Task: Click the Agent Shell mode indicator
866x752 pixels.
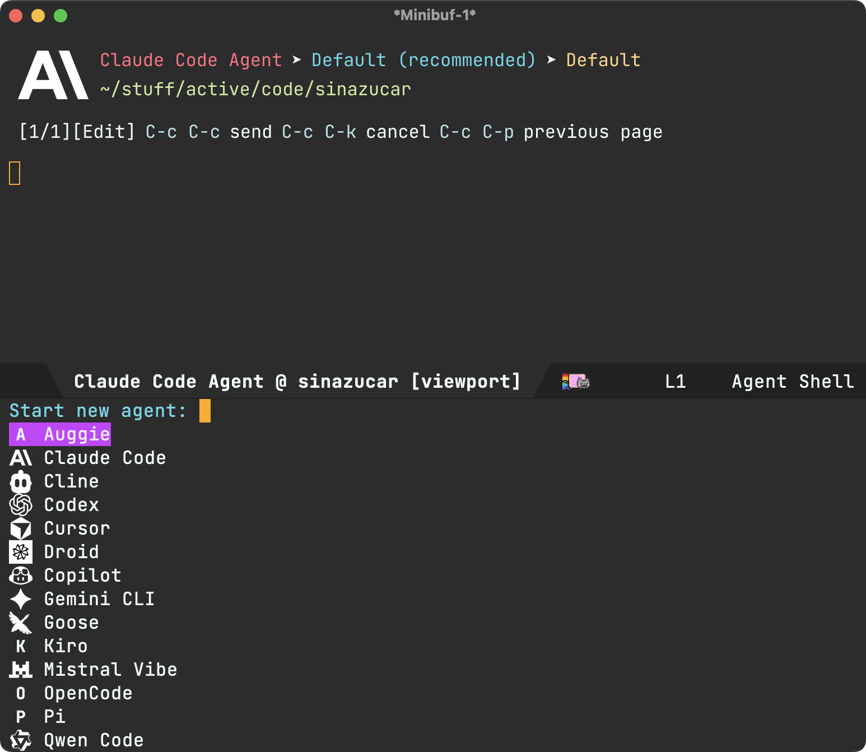Action: coord(792,382)
